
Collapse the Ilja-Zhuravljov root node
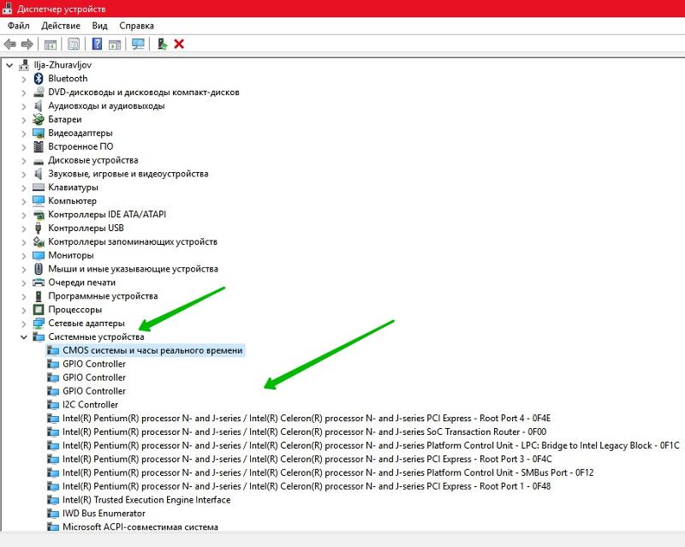pos(9,65)
